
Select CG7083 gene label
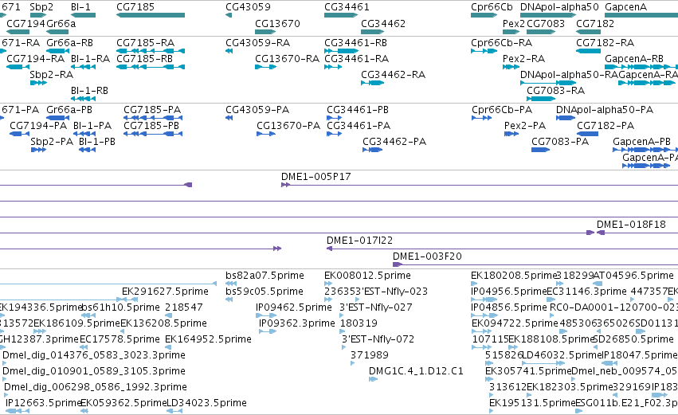pyautogui.click(x=546, y=23)
